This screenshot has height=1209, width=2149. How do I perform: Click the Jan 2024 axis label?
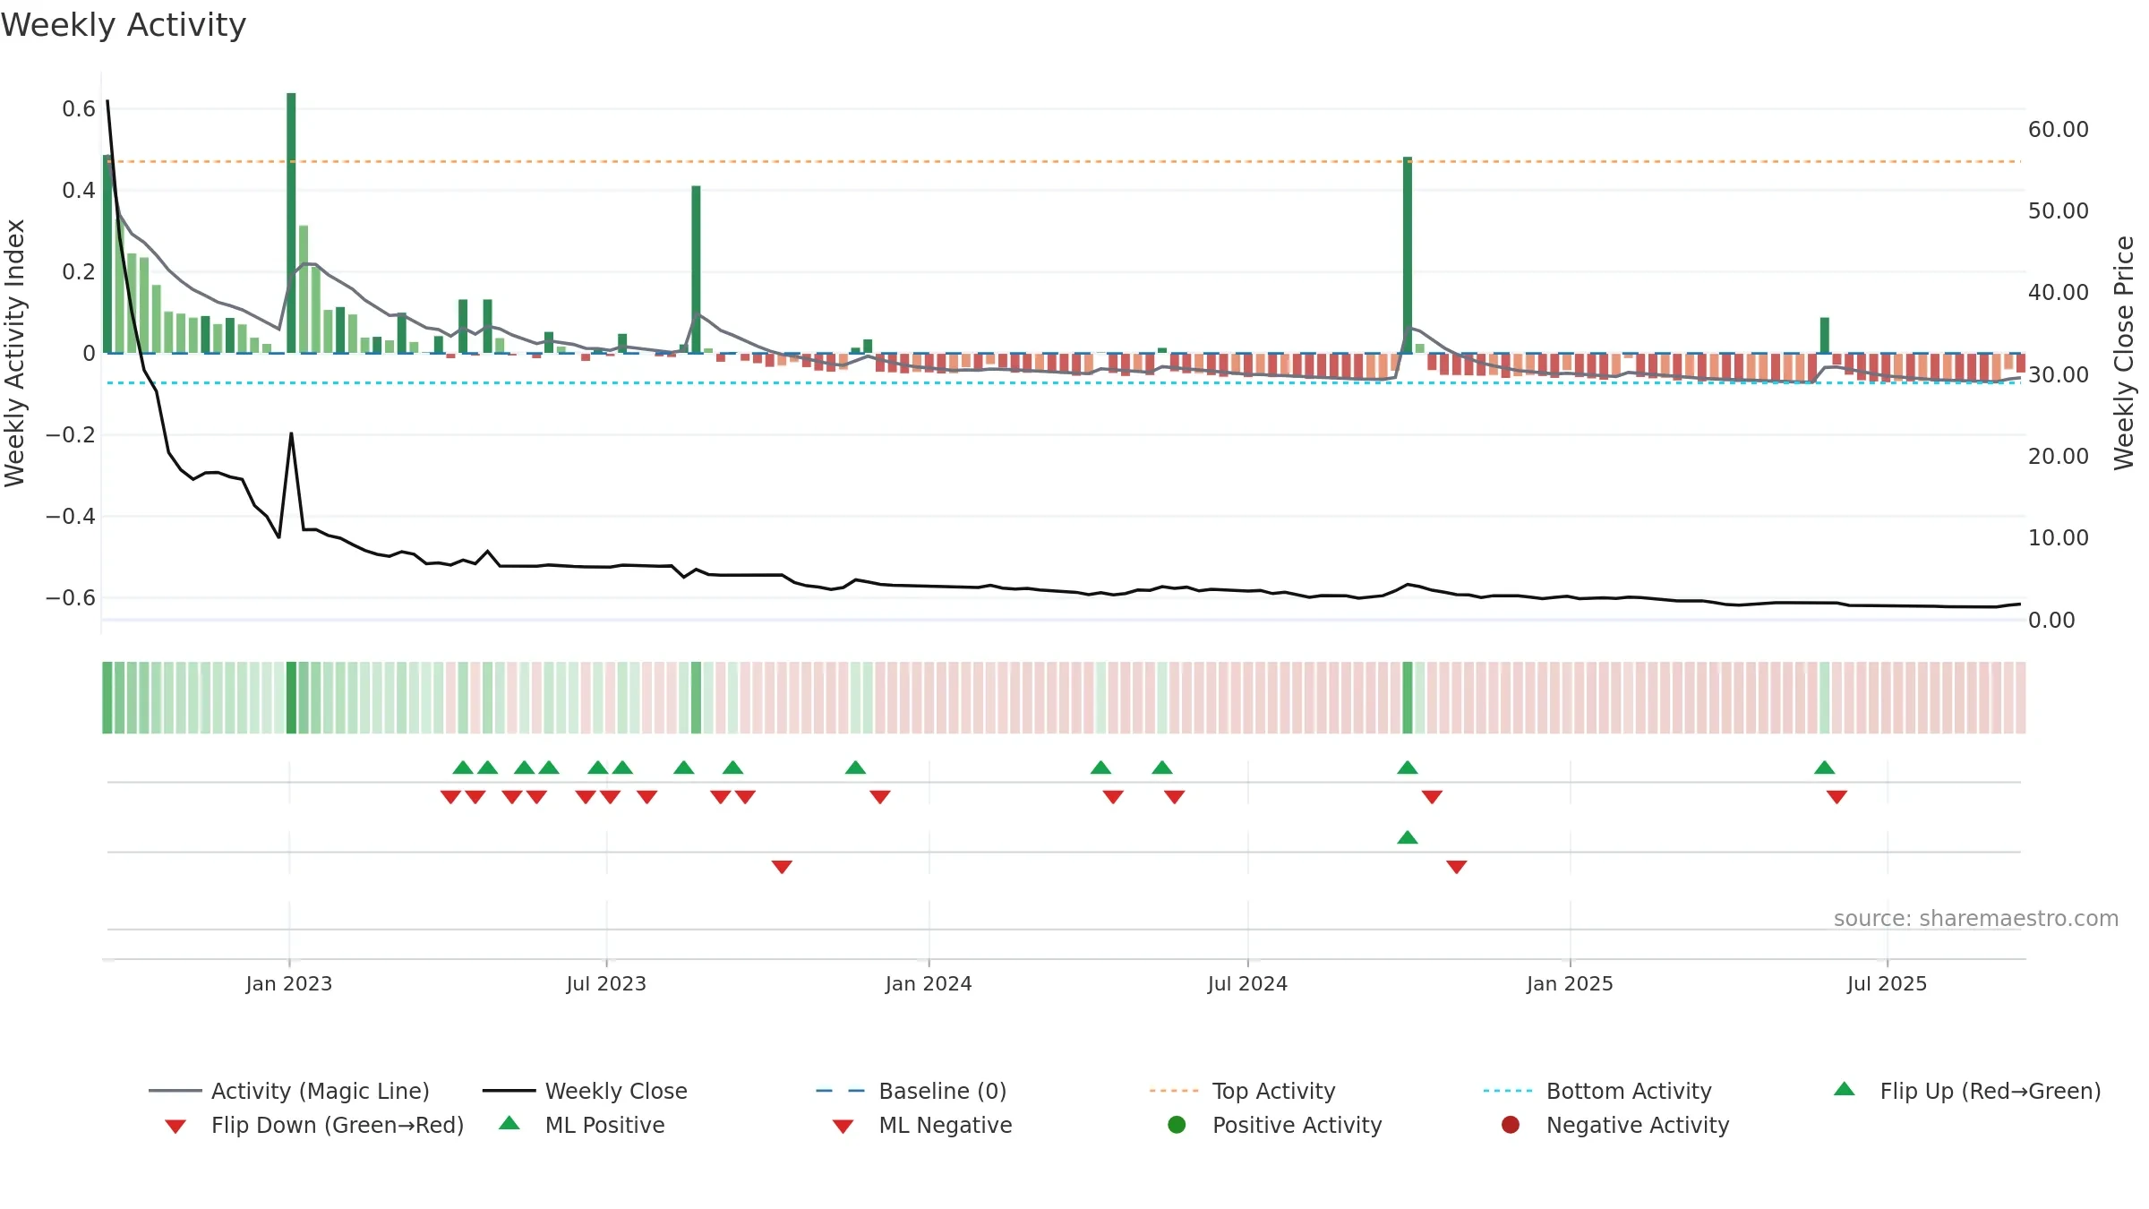coord(929,983)
